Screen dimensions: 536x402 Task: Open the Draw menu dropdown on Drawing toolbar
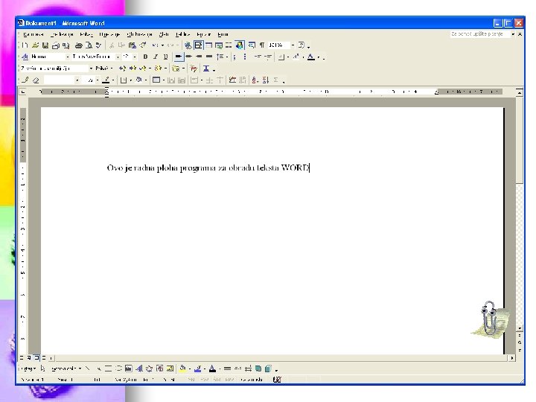(28, 368)
